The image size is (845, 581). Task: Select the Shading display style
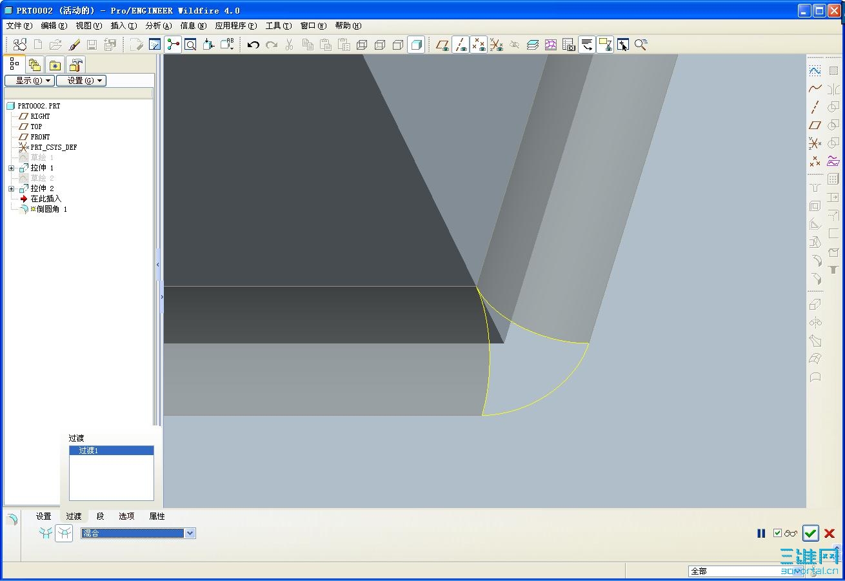click(x=416, y=45)
